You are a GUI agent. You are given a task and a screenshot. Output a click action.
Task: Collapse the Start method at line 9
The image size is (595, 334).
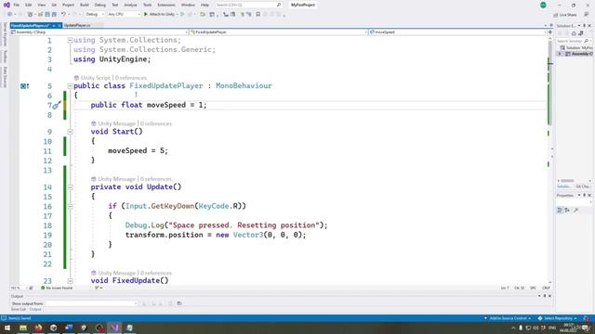click(x=71, y=132)
